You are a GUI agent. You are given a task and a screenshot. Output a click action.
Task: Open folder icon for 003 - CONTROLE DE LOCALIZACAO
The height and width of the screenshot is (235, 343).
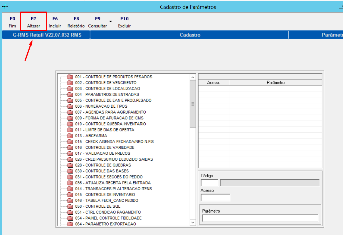[70, 89]
